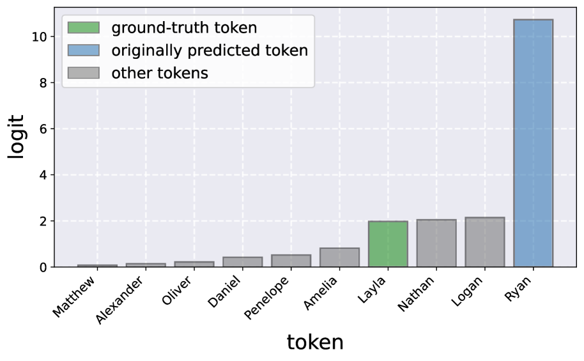Click the "originally predicted token" legend text

pos(210,50)
